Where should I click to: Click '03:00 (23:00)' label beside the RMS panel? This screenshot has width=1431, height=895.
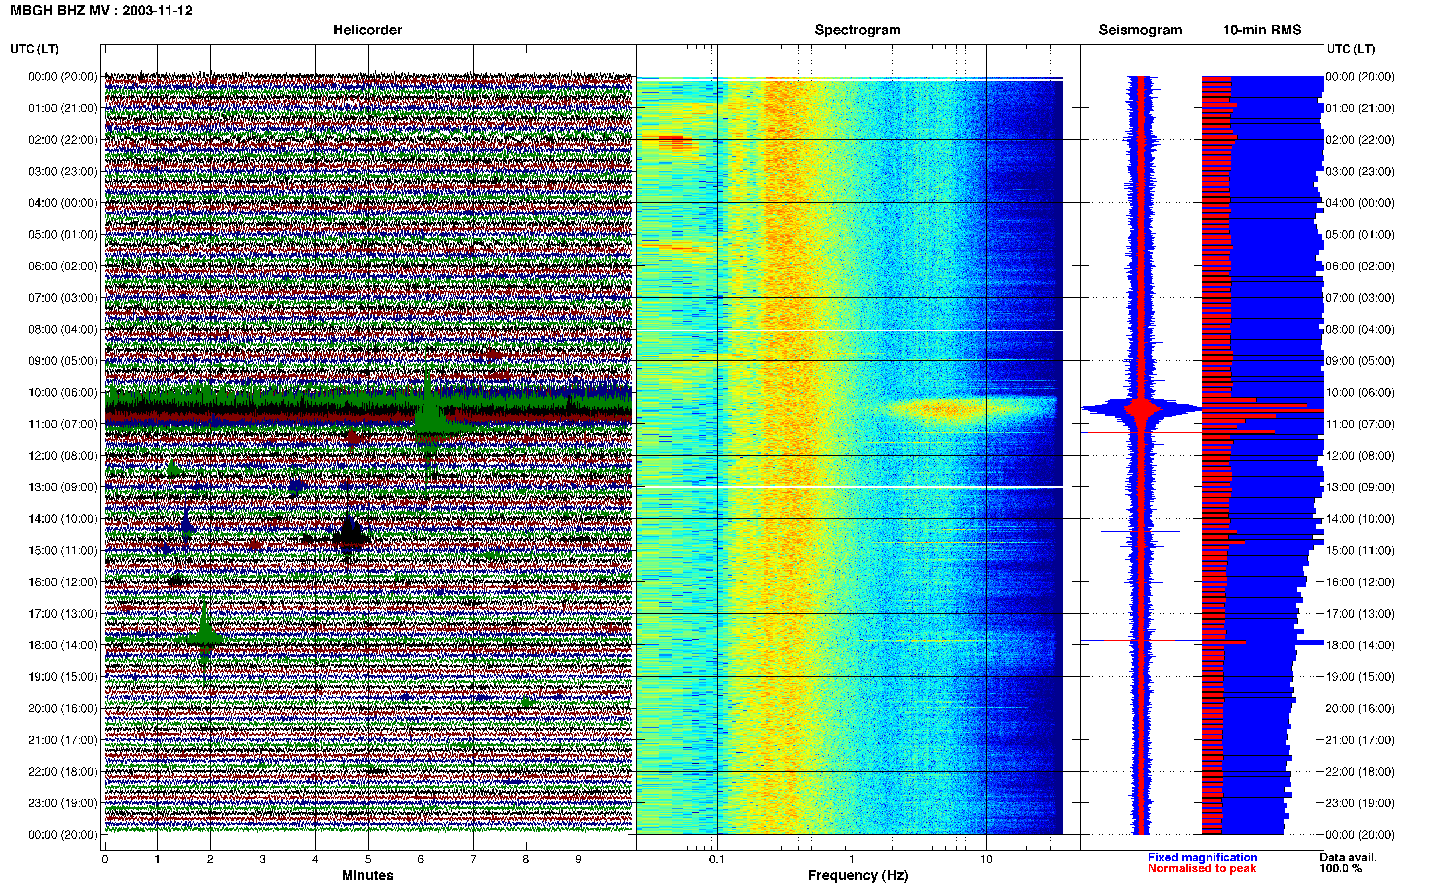1360,172
